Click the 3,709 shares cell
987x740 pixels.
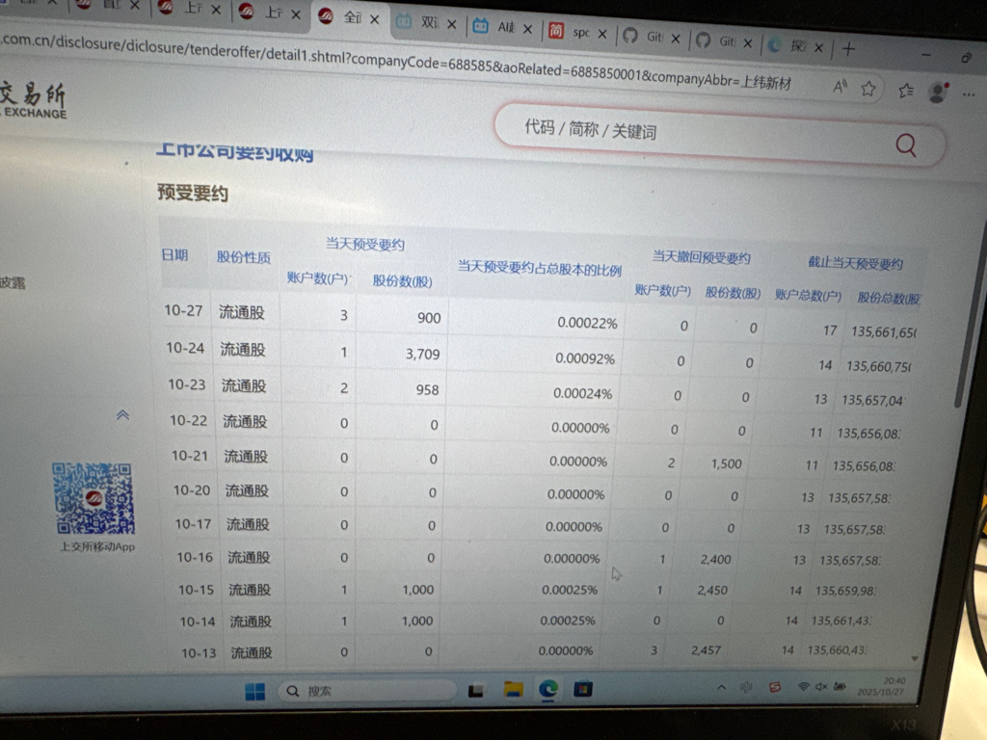422,355
